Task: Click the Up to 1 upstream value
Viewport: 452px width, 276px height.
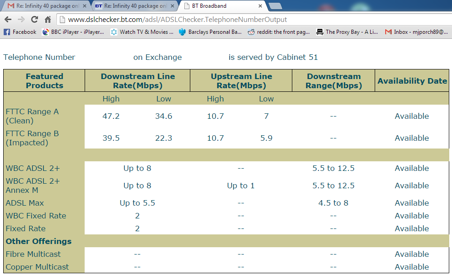Action: coord(241,186)
